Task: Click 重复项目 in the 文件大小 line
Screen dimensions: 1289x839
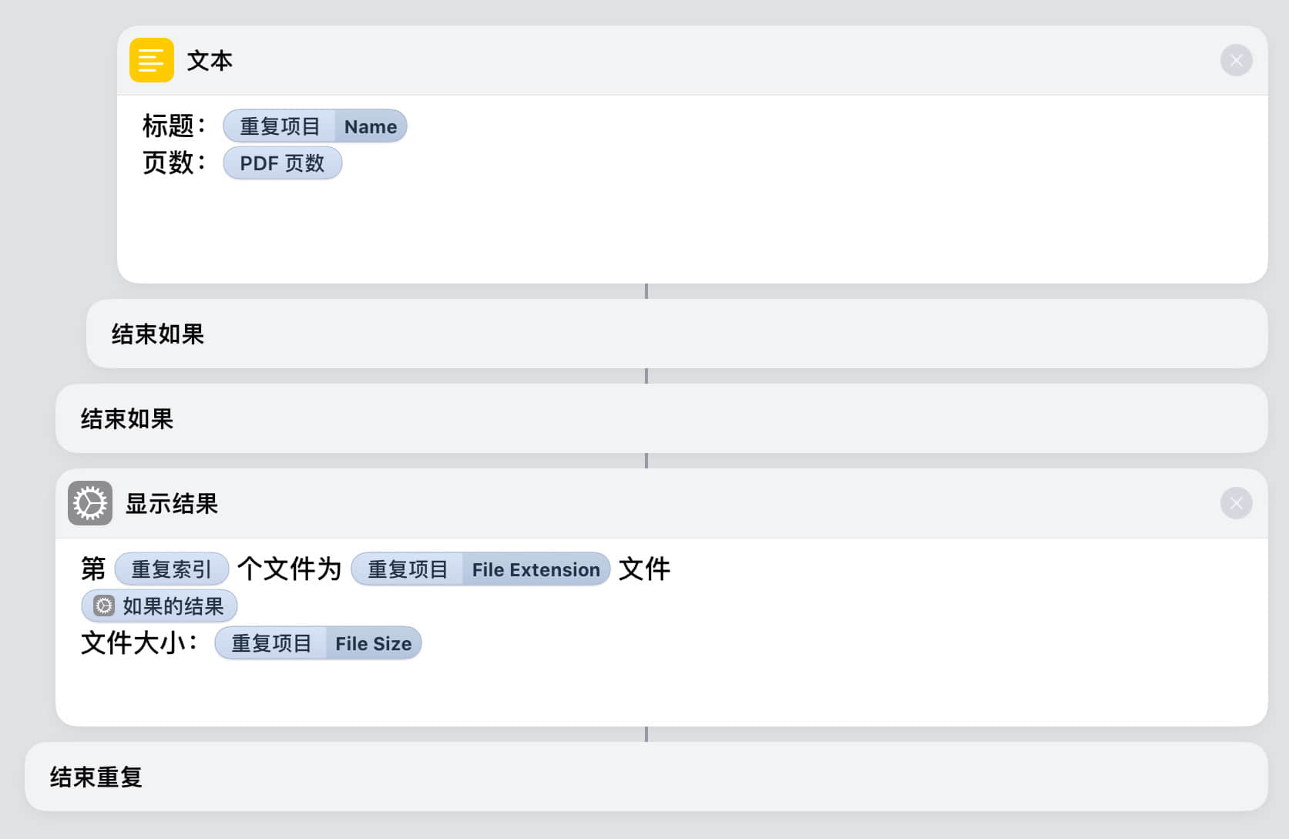Action: [271, 643]
